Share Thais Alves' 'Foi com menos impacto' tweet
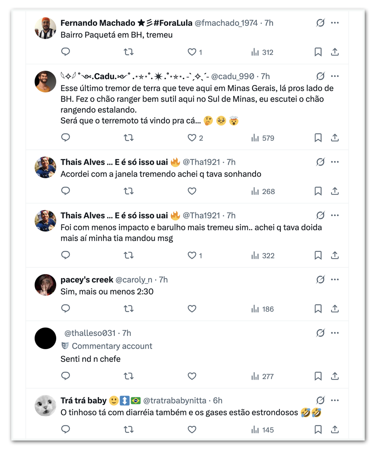 click(335, 255)
